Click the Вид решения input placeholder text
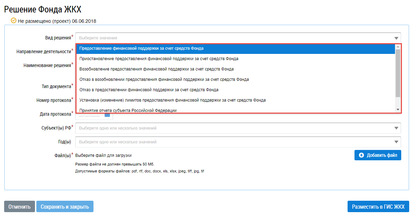Image resolution: width=413 pixels, height=218 pixels. [x=98, y=38]
